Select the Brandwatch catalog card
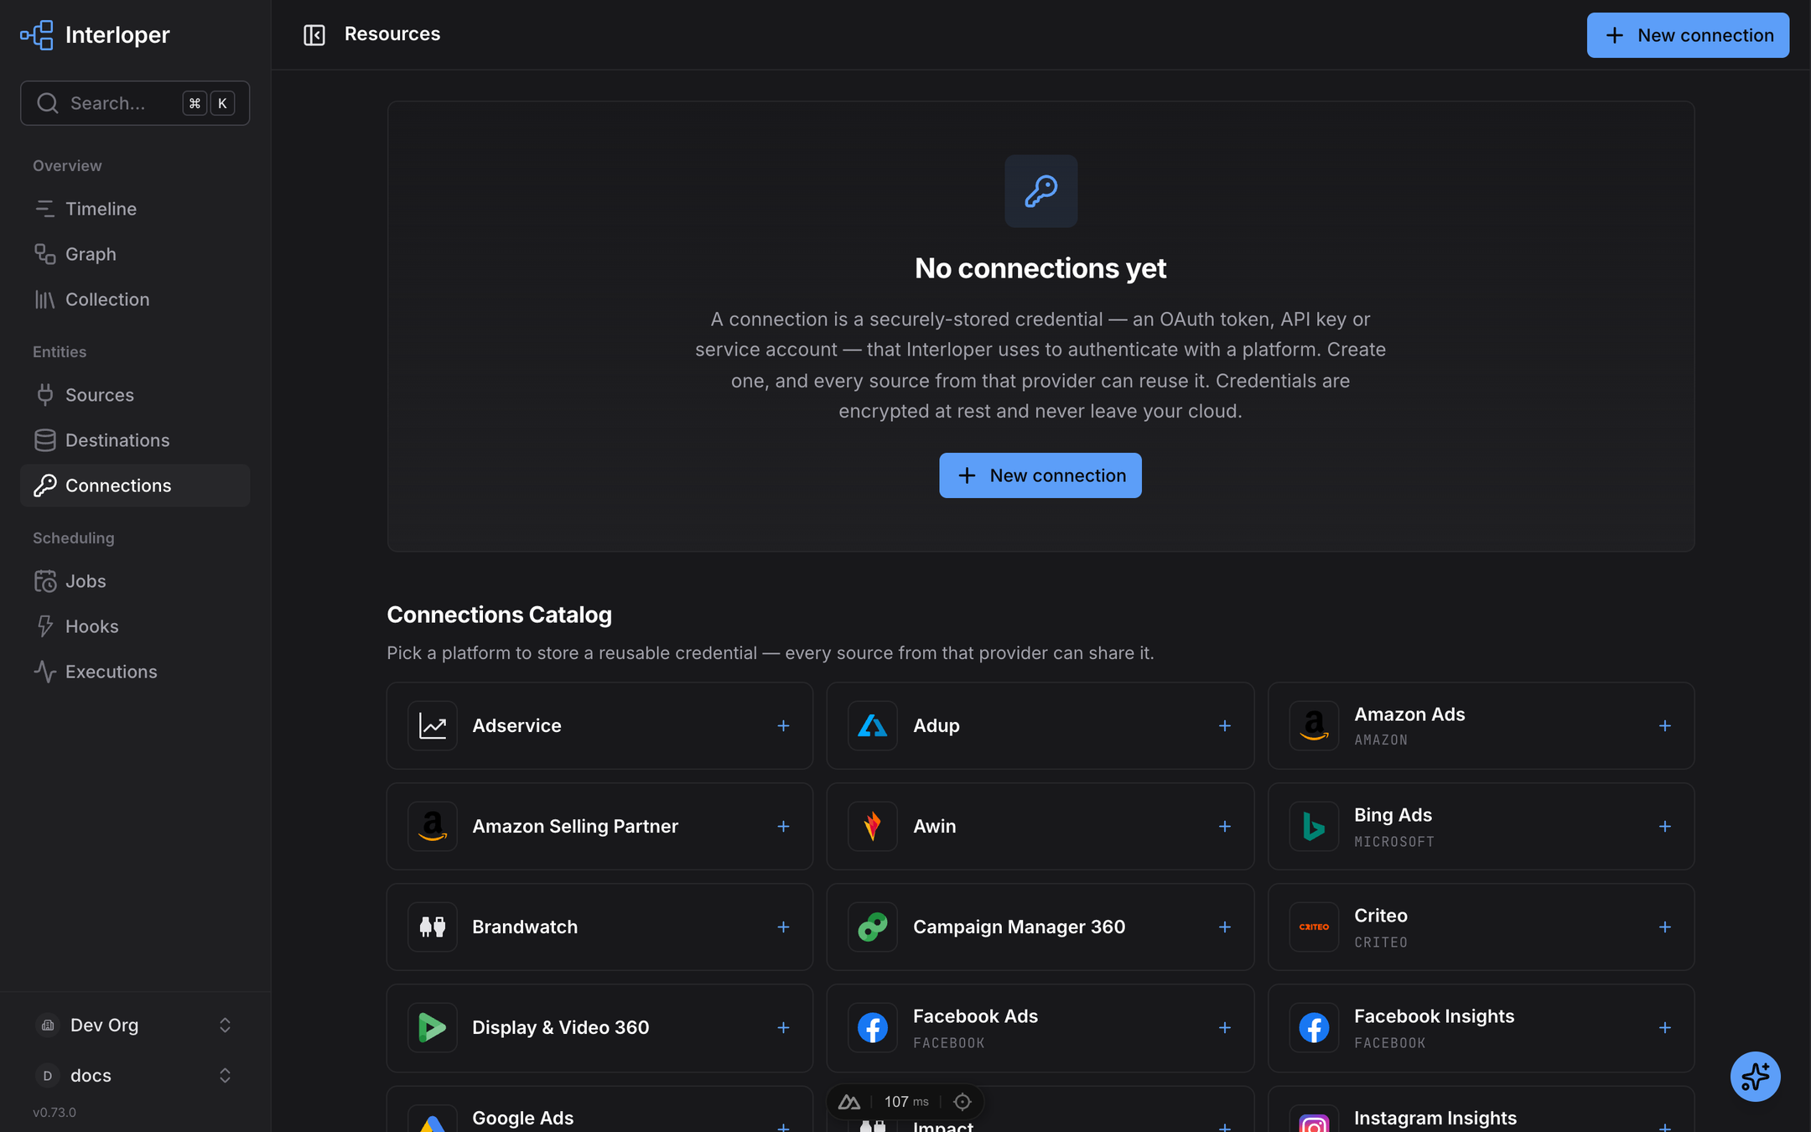This screenshot has height=1132, width=1811. point(599,927)
